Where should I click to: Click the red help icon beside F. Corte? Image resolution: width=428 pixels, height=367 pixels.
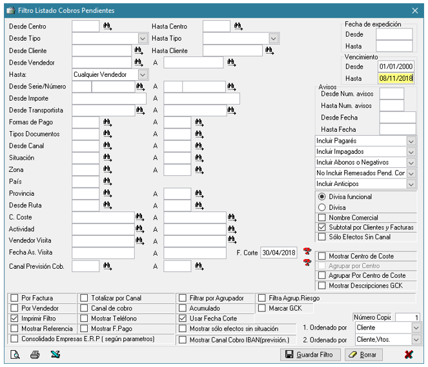[x=307, y=251]
